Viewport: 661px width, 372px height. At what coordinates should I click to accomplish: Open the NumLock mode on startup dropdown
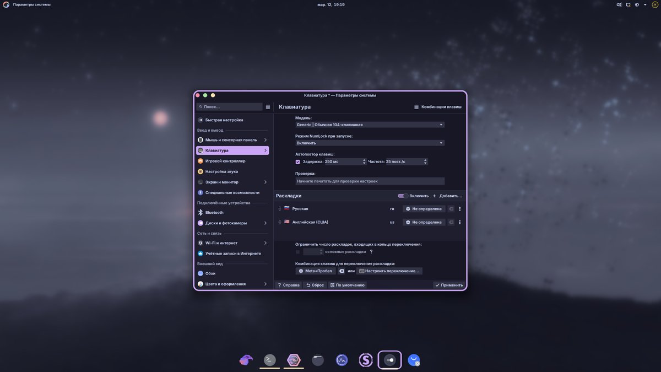[370, 143]
